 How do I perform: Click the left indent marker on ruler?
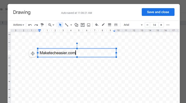pos(40,30)
